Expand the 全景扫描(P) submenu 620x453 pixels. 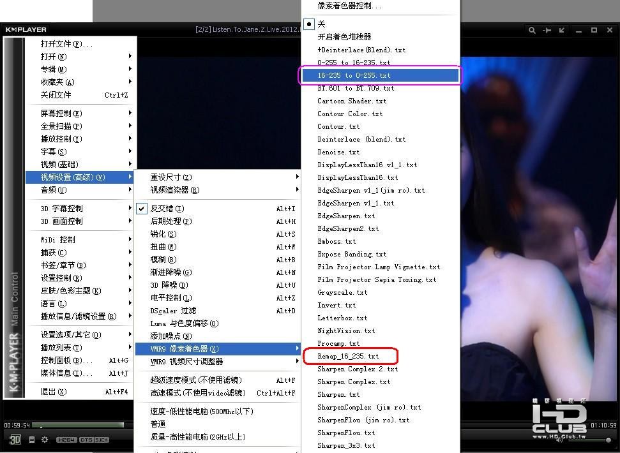coord(81,126)
